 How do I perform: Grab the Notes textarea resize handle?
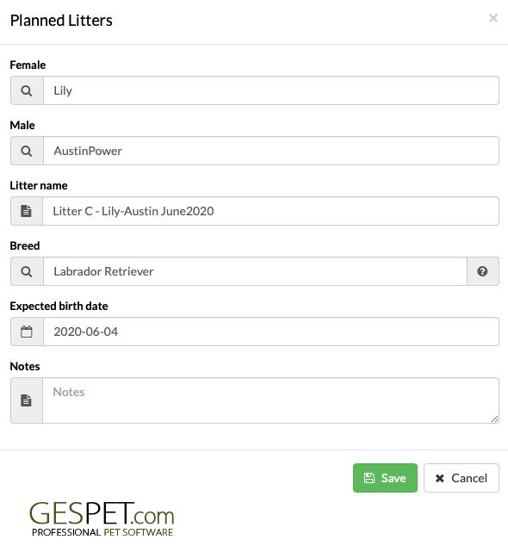coord(494,419)
